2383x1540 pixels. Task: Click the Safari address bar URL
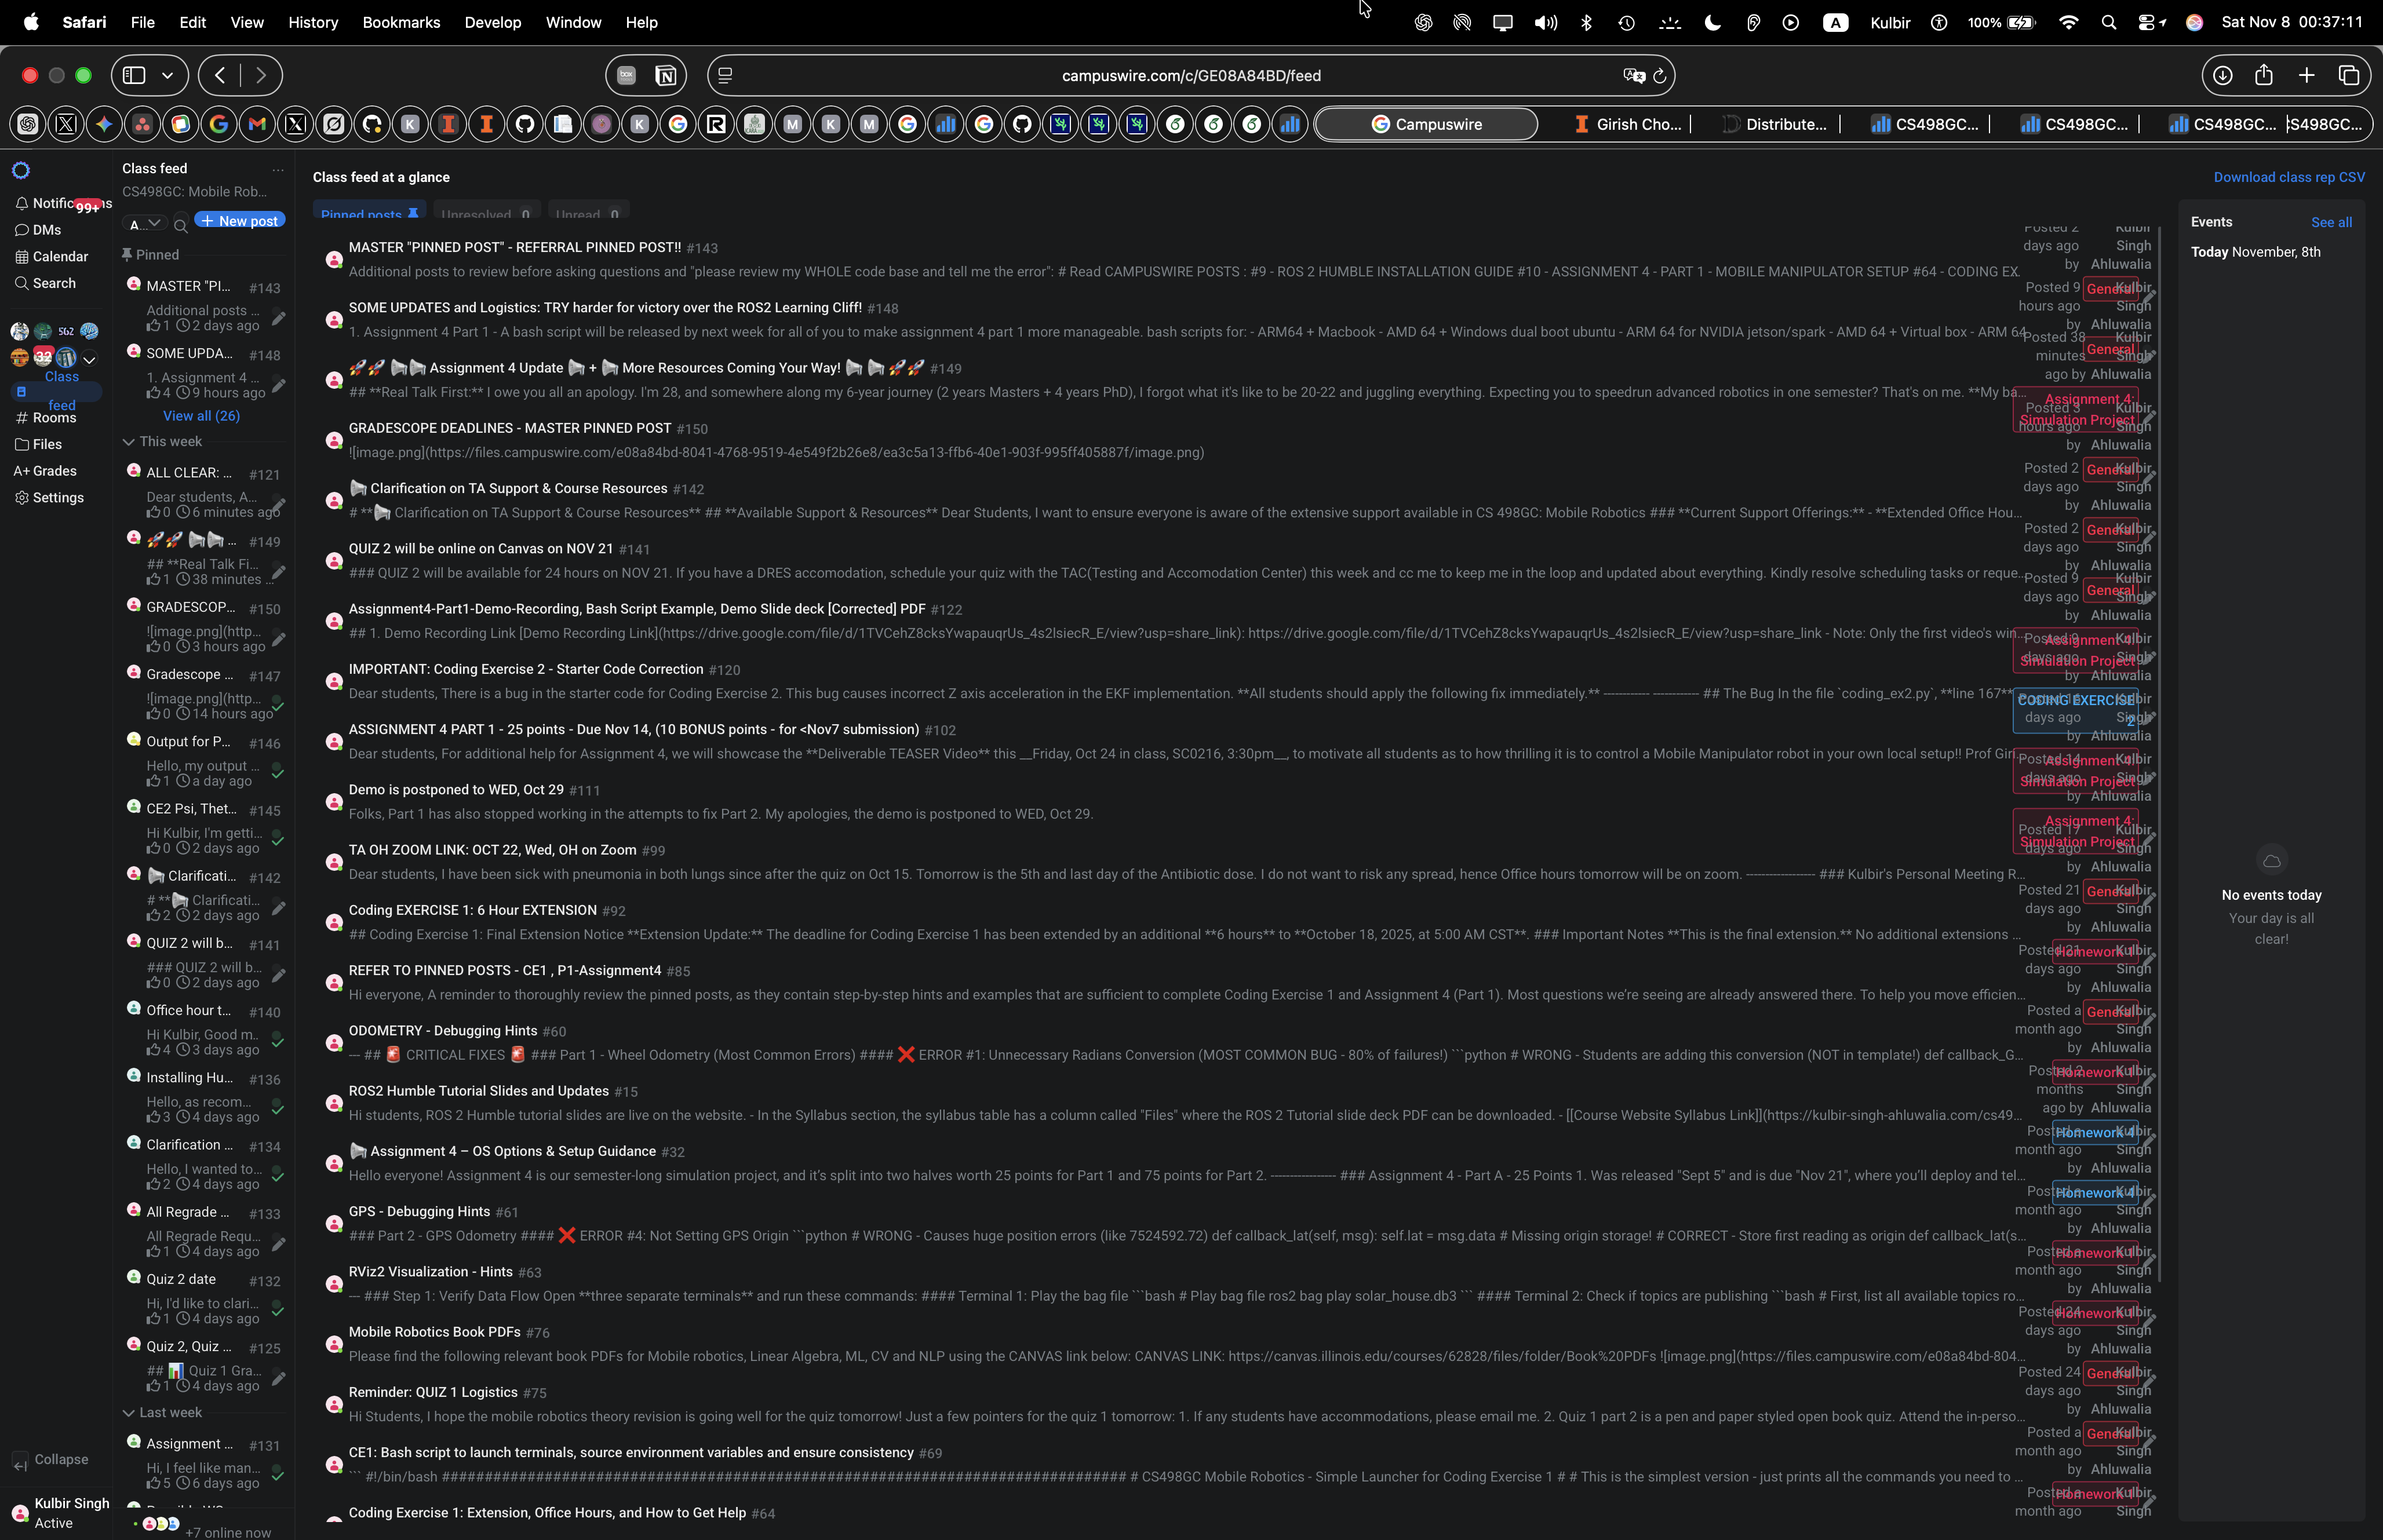tap(1190, 75)
